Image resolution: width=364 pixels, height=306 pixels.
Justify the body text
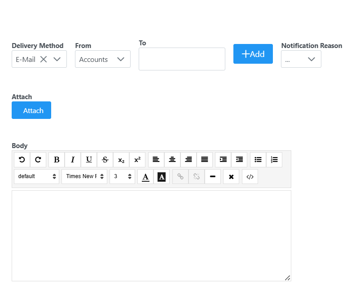click(205, 159)
